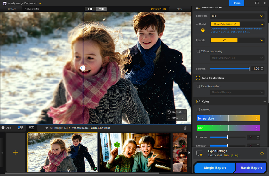Click the Color palette section icon
Image resolution: width=269 pixels, height=176 pixels.
[198, 102]
